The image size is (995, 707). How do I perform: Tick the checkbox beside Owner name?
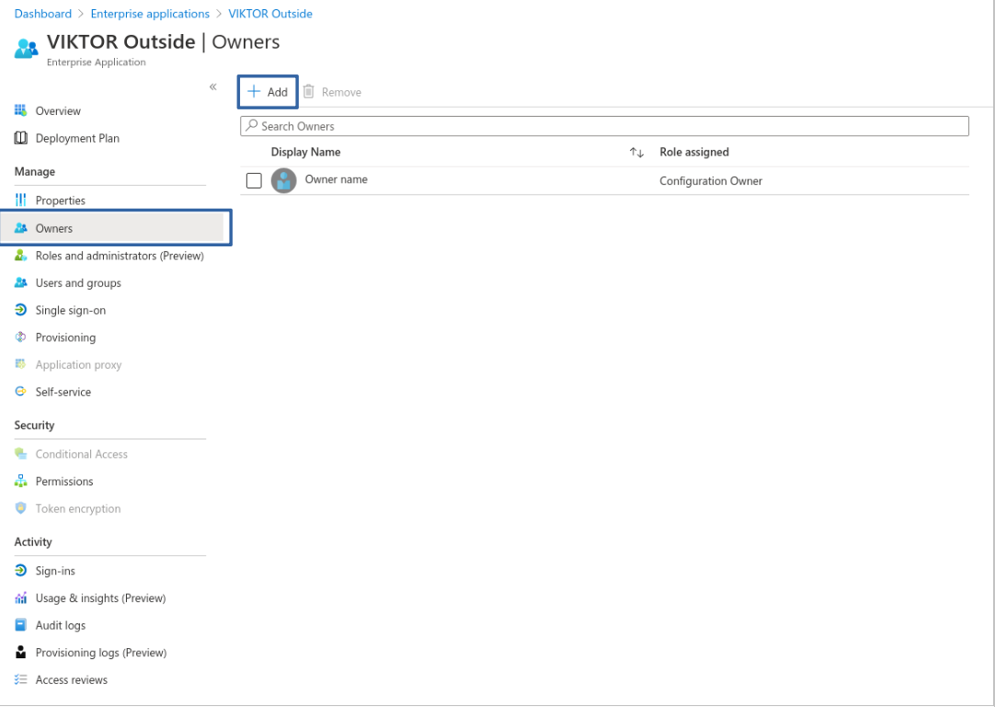coord(254,181)
